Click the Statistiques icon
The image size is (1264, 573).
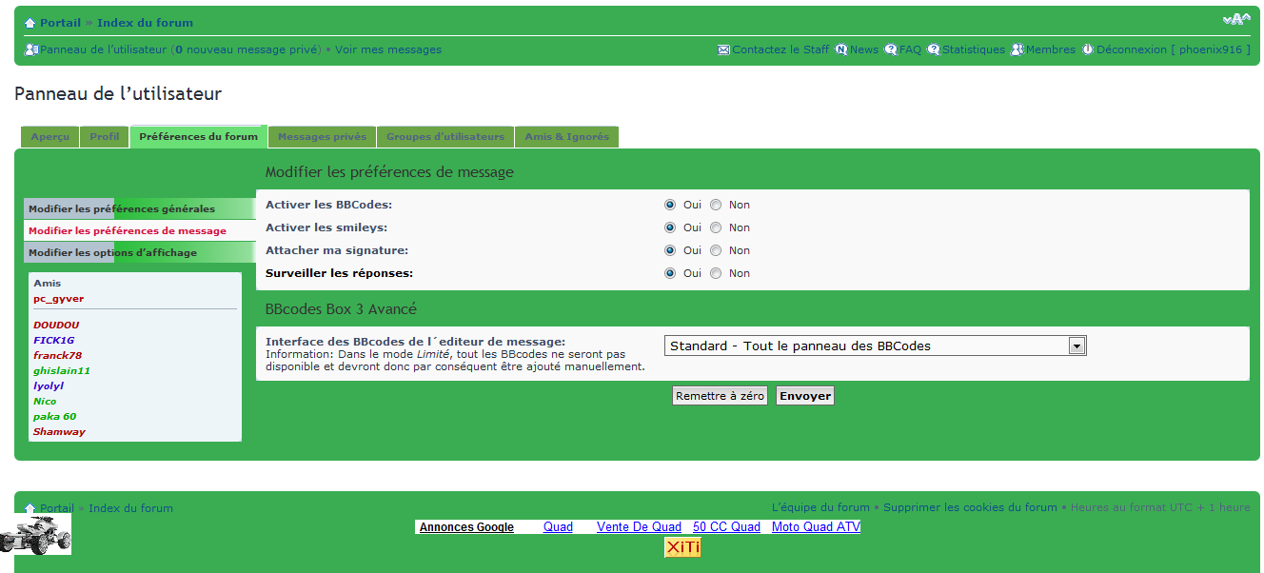click(x=934, y=49)
